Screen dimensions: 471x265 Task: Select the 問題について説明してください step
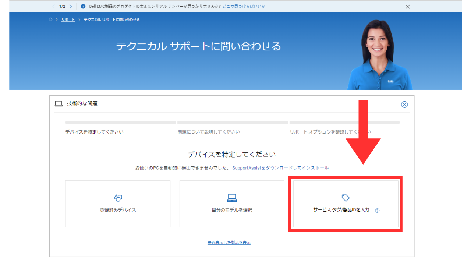point(209,132)
